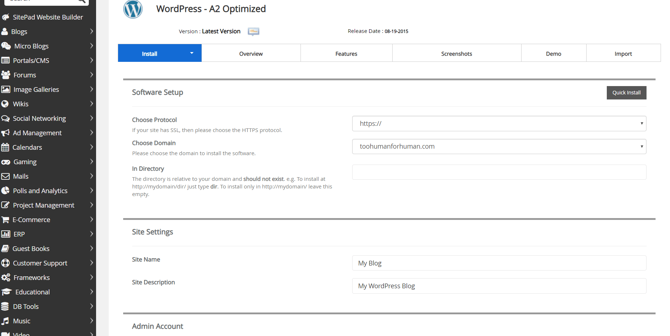Click the E-Commerce shopping cart icon
This screenshot has width=670, height=336.
click(5, 220)
